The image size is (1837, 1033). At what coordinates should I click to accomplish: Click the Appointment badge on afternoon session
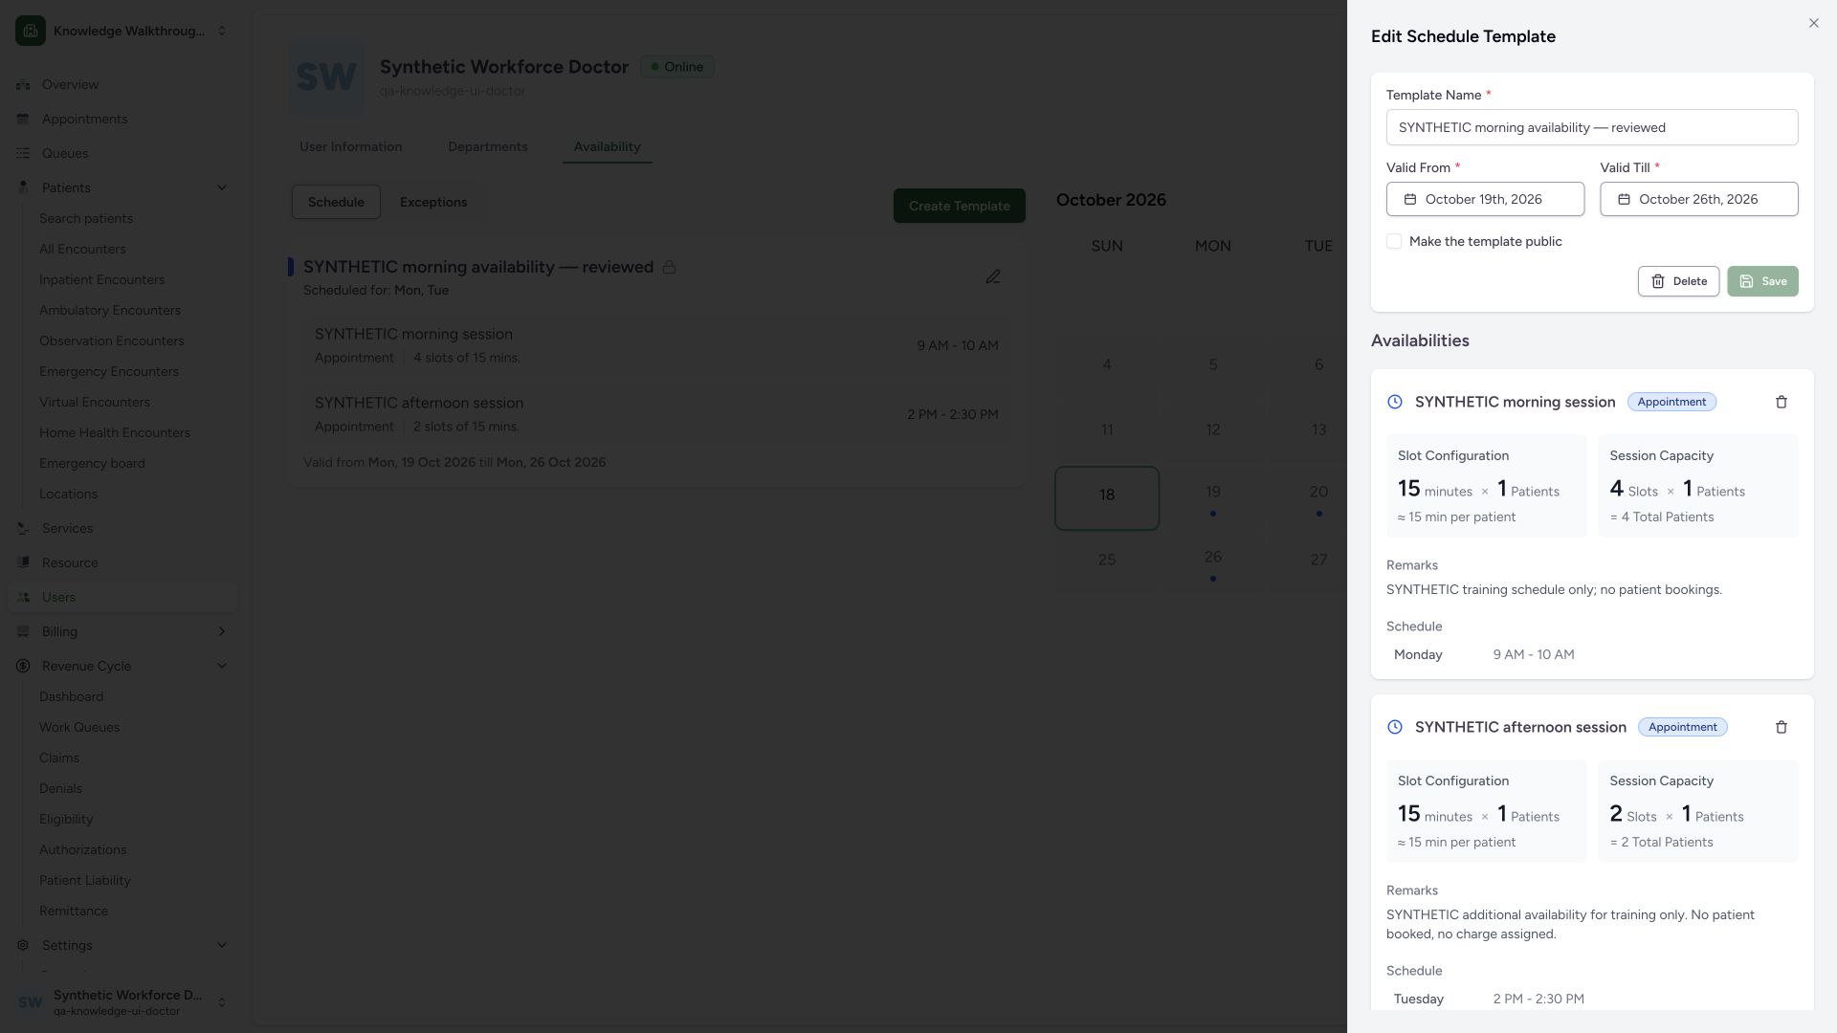[x=1683, y=727]
